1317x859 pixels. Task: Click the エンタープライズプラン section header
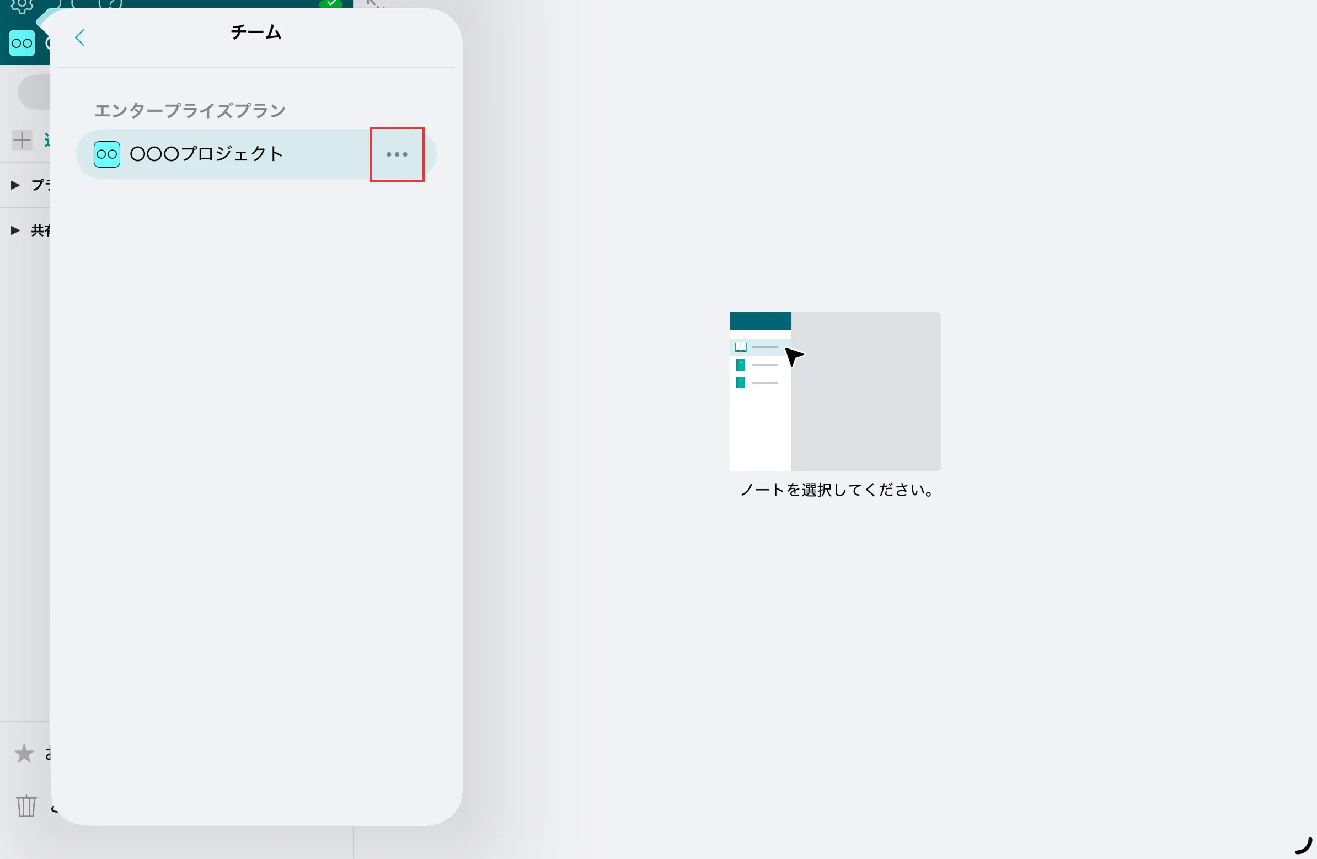point(190,111)
